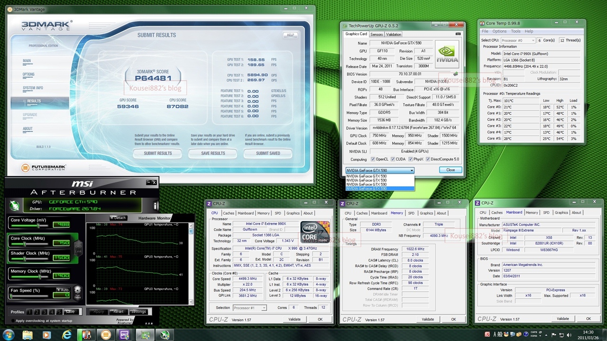Toggle the DirectCompute 5.0 checkbox
Image resolution: width=607 pixels, height=341 pixels.
[x=428, y=159]
